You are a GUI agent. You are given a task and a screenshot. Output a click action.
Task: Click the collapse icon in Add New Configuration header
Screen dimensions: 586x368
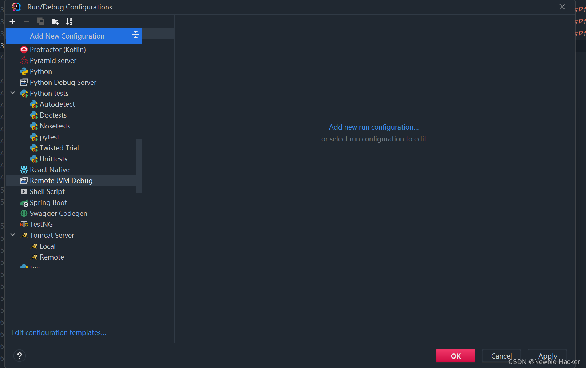[x=135, y=35]
